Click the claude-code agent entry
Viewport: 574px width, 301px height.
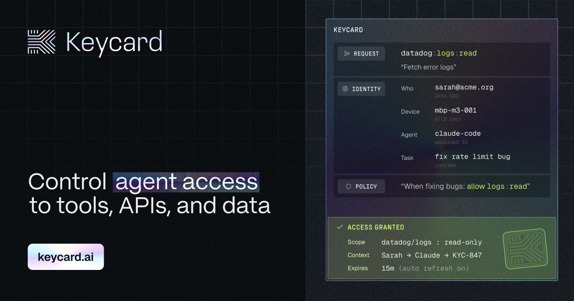click(x=458, y=133)
